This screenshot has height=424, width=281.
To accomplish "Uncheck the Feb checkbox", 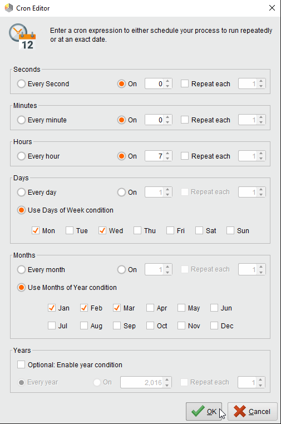I will tap(84, 308).
